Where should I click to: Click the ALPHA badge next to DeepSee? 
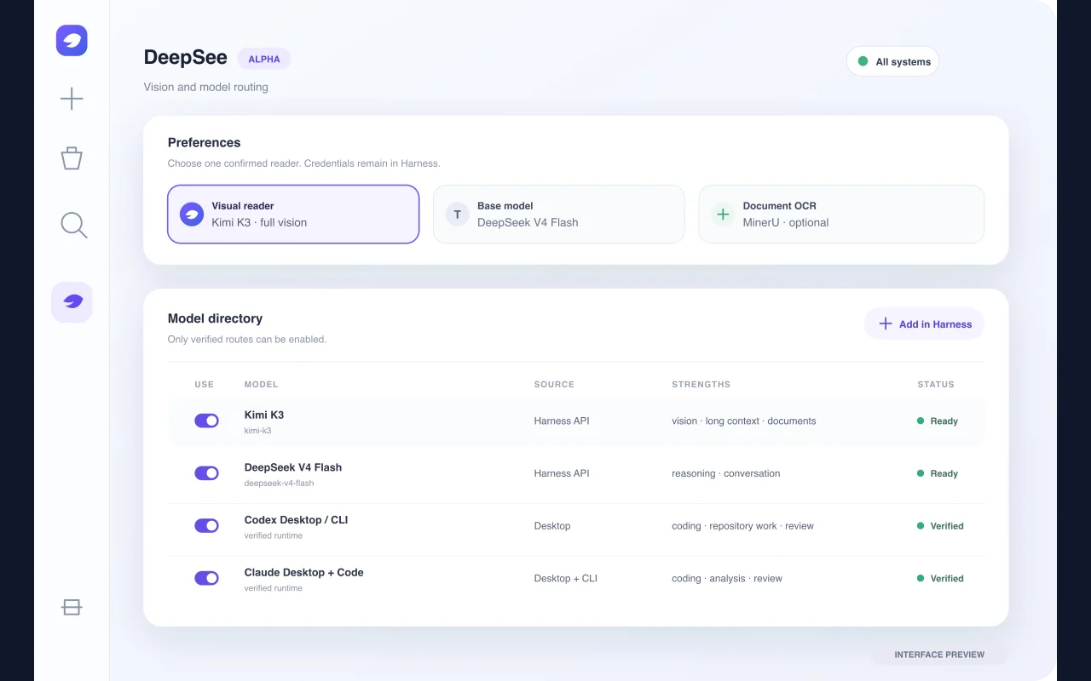tap(264, 59)
